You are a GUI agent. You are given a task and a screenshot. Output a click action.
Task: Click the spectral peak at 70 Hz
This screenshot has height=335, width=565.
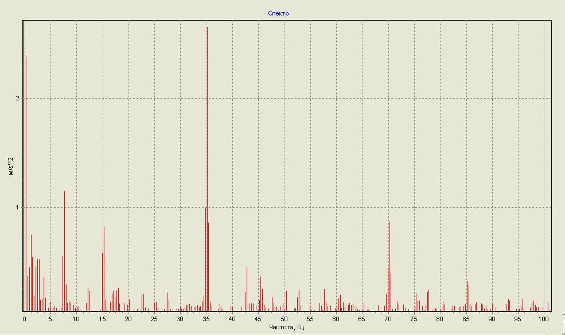click(x=389, y=266)
